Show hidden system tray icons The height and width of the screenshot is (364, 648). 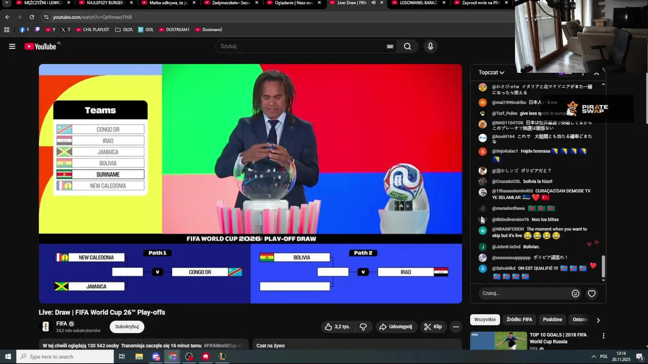(x=594, y=356)
